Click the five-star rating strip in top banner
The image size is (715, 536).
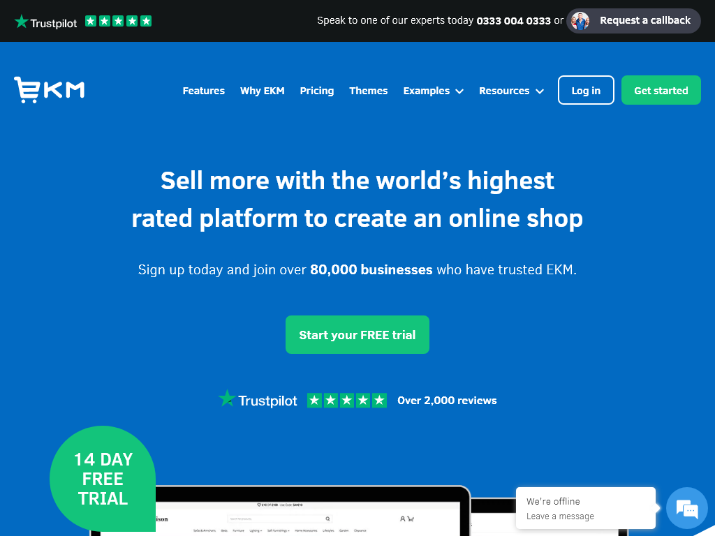[118, 20]
